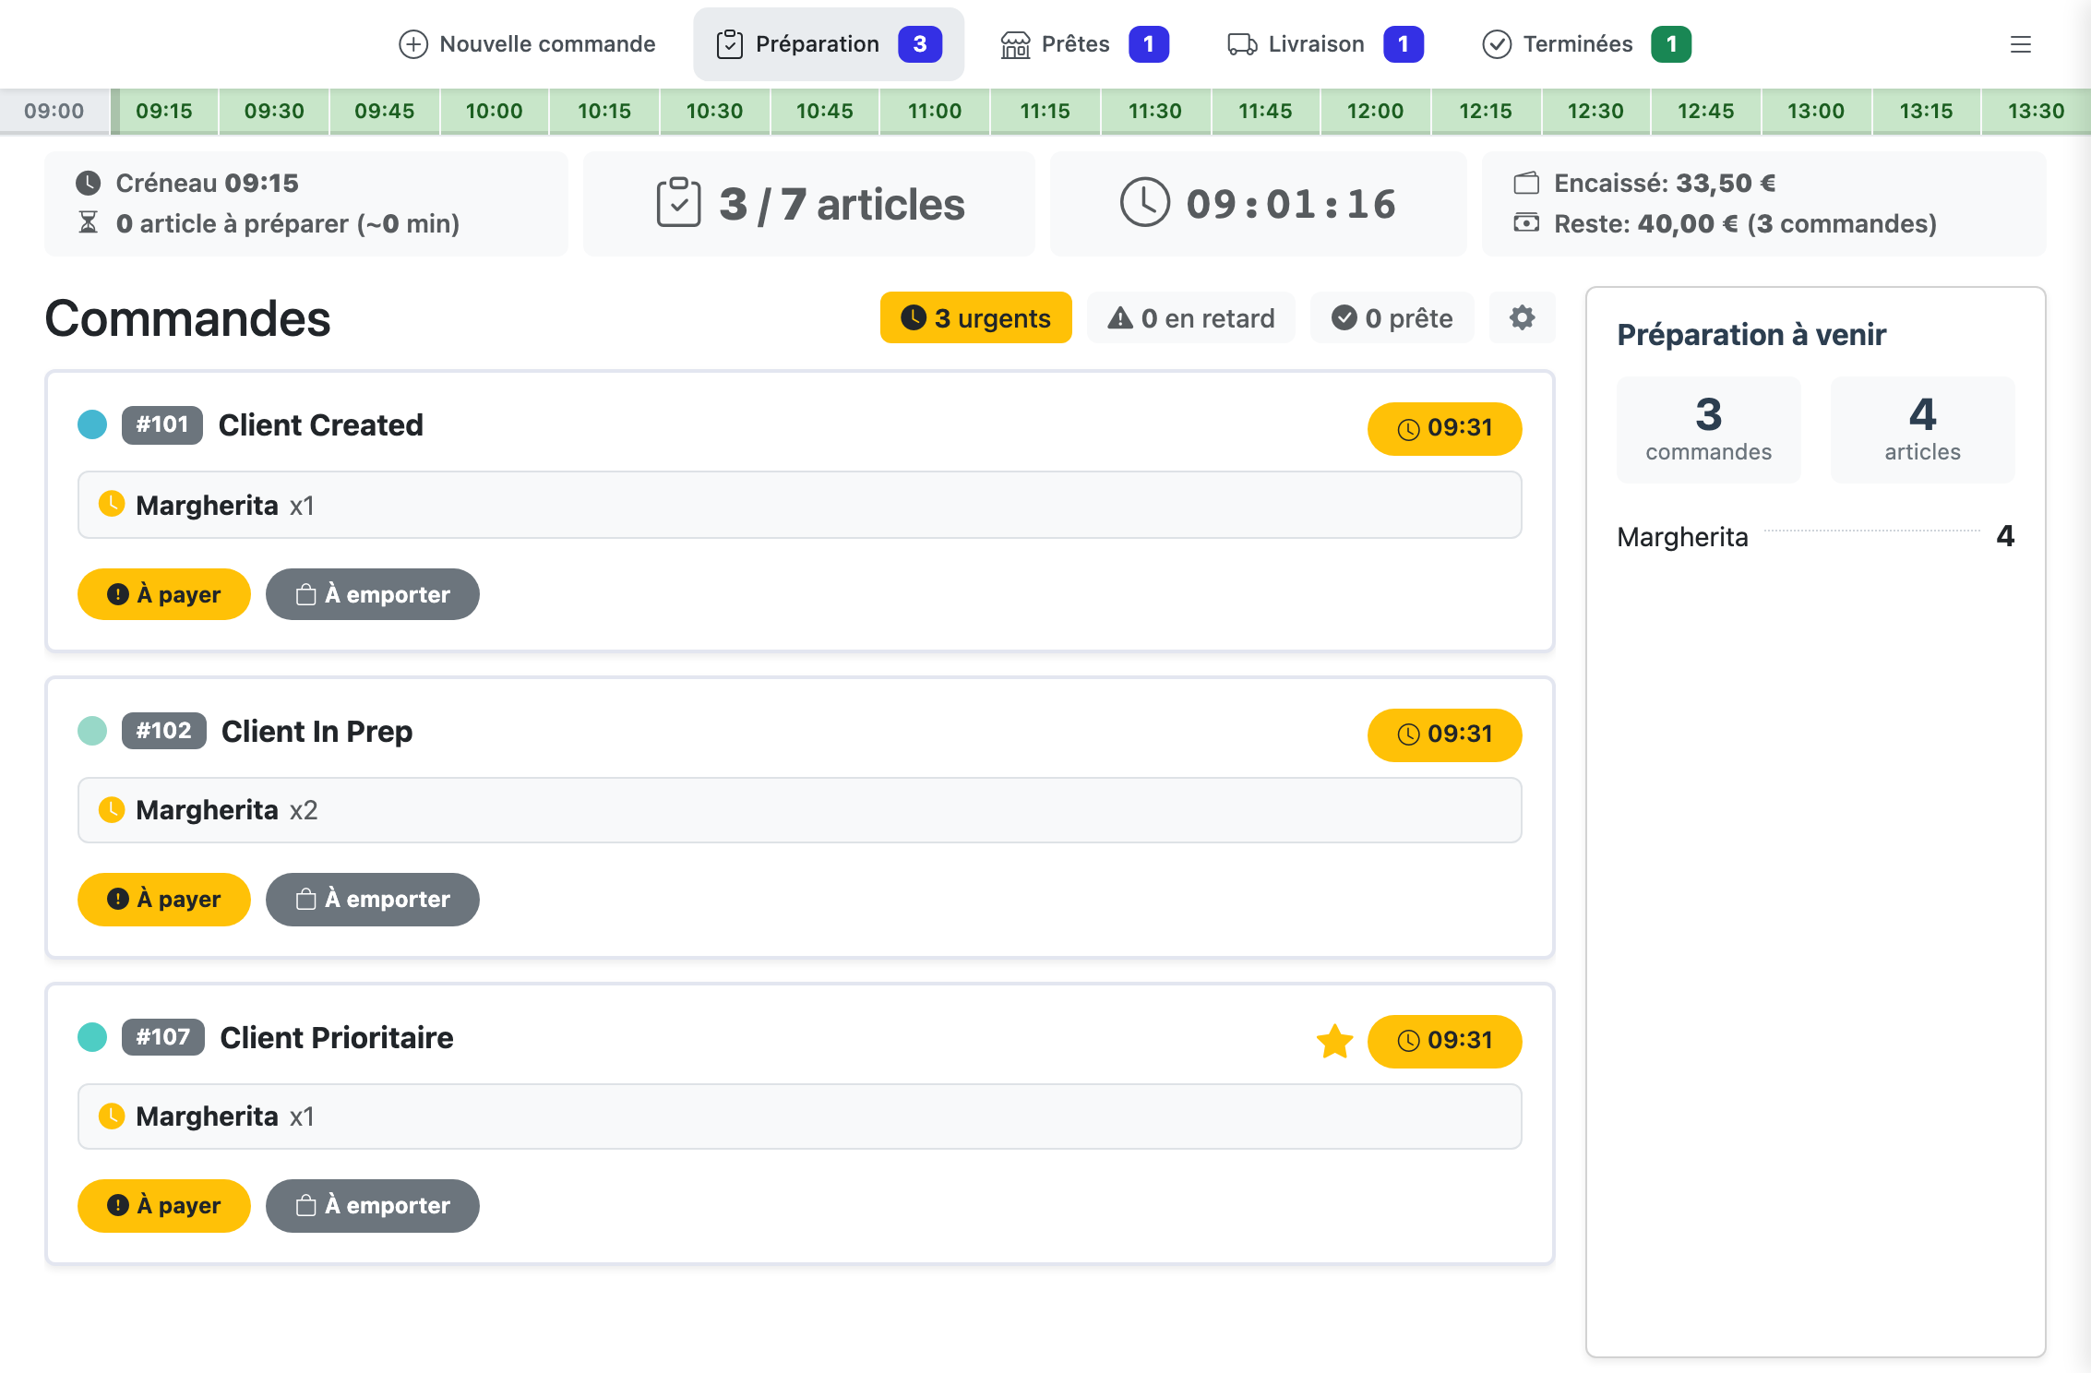The width and height of the screenshot is (2091, 1373).
Task: Click the blue status dot of order #101
Action: point(92,424)
